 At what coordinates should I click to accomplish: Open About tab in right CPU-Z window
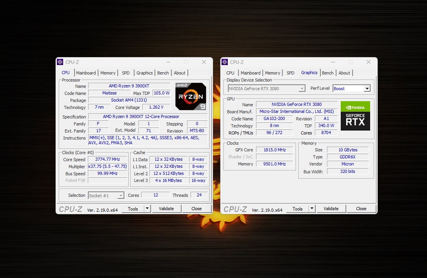(344, 73)
